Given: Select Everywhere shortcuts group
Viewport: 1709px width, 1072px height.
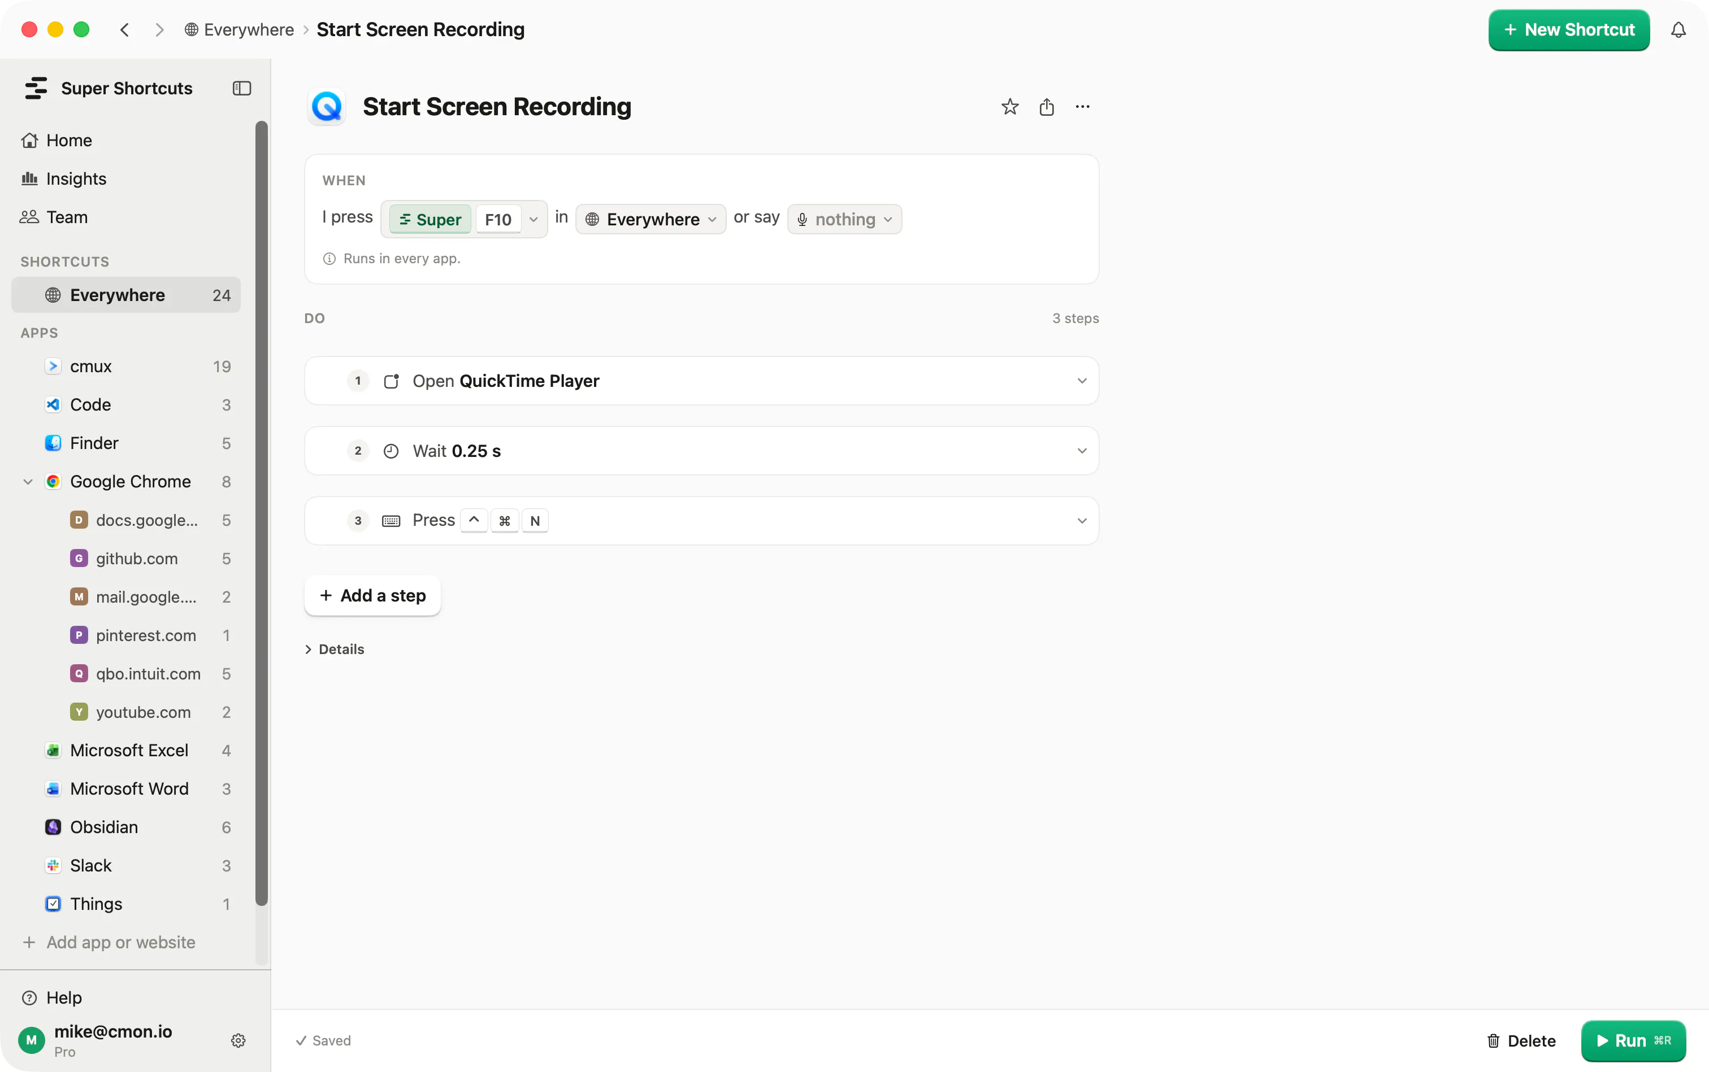Looking at the screenshot, I should tap(126, 295).
